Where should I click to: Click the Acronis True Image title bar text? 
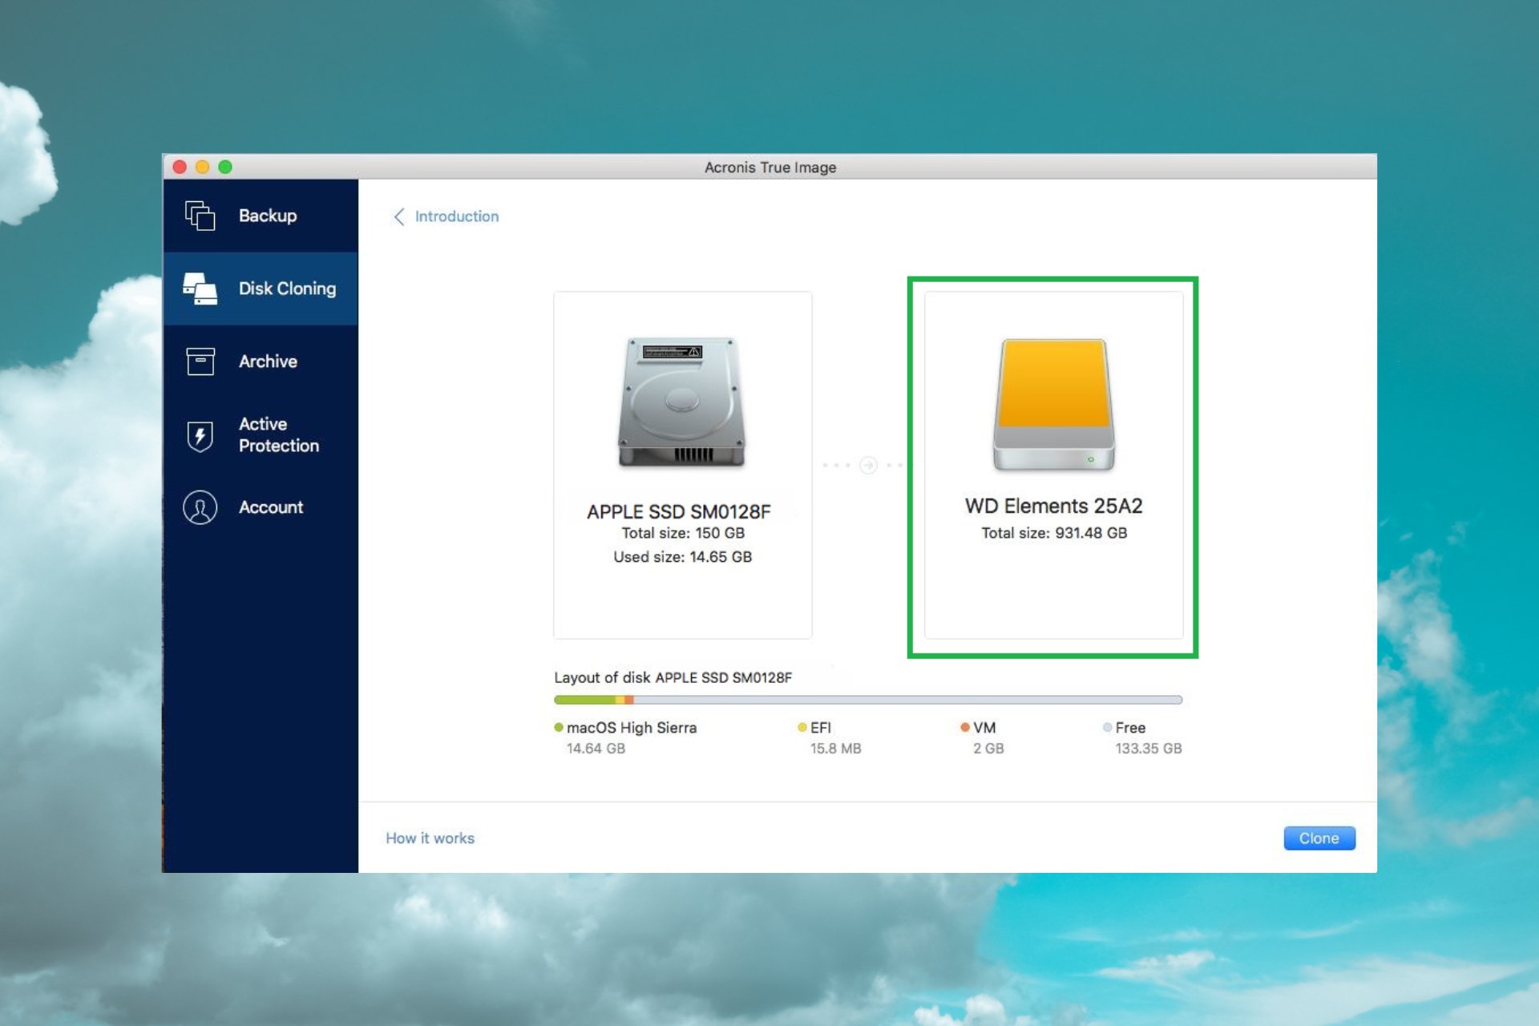[x=770, y=167]
